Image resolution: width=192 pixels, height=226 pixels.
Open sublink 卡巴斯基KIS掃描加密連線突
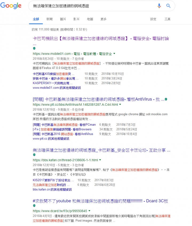pos(53,74)
